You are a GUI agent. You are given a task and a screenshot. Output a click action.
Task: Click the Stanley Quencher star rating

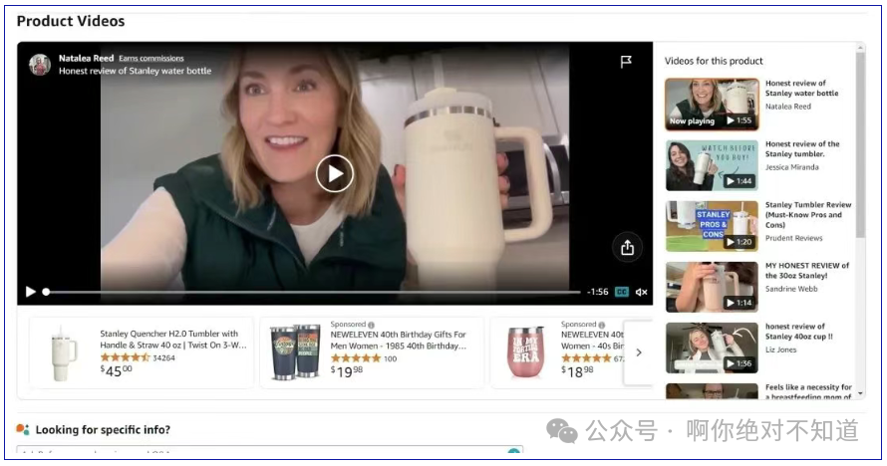(x=125, y=357)
